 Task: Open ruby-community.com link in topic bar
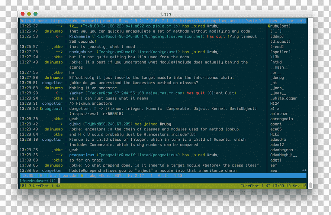pyautogui.click(x=81, y=21)
